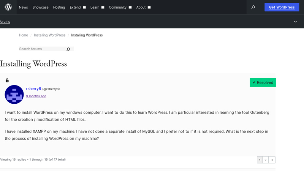304x171 pixels.
Task: Open rsherry8 profile link
Action: [33, 89]
